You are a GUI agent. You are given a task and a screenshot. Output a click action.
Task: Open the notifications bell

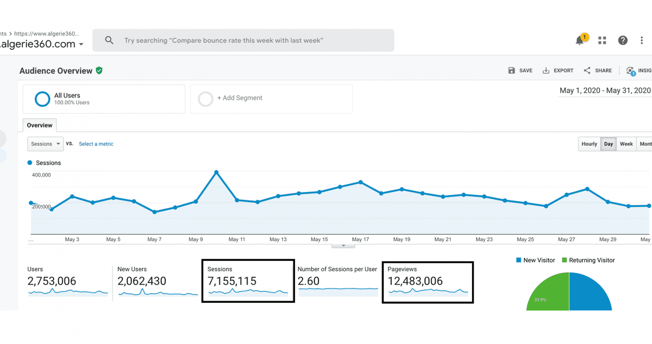[x=580, y=40]
